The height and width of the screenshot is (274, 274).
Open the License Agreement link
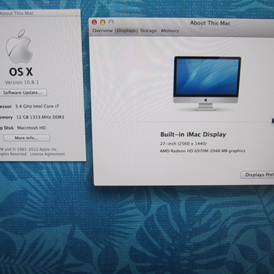(47, 154)
